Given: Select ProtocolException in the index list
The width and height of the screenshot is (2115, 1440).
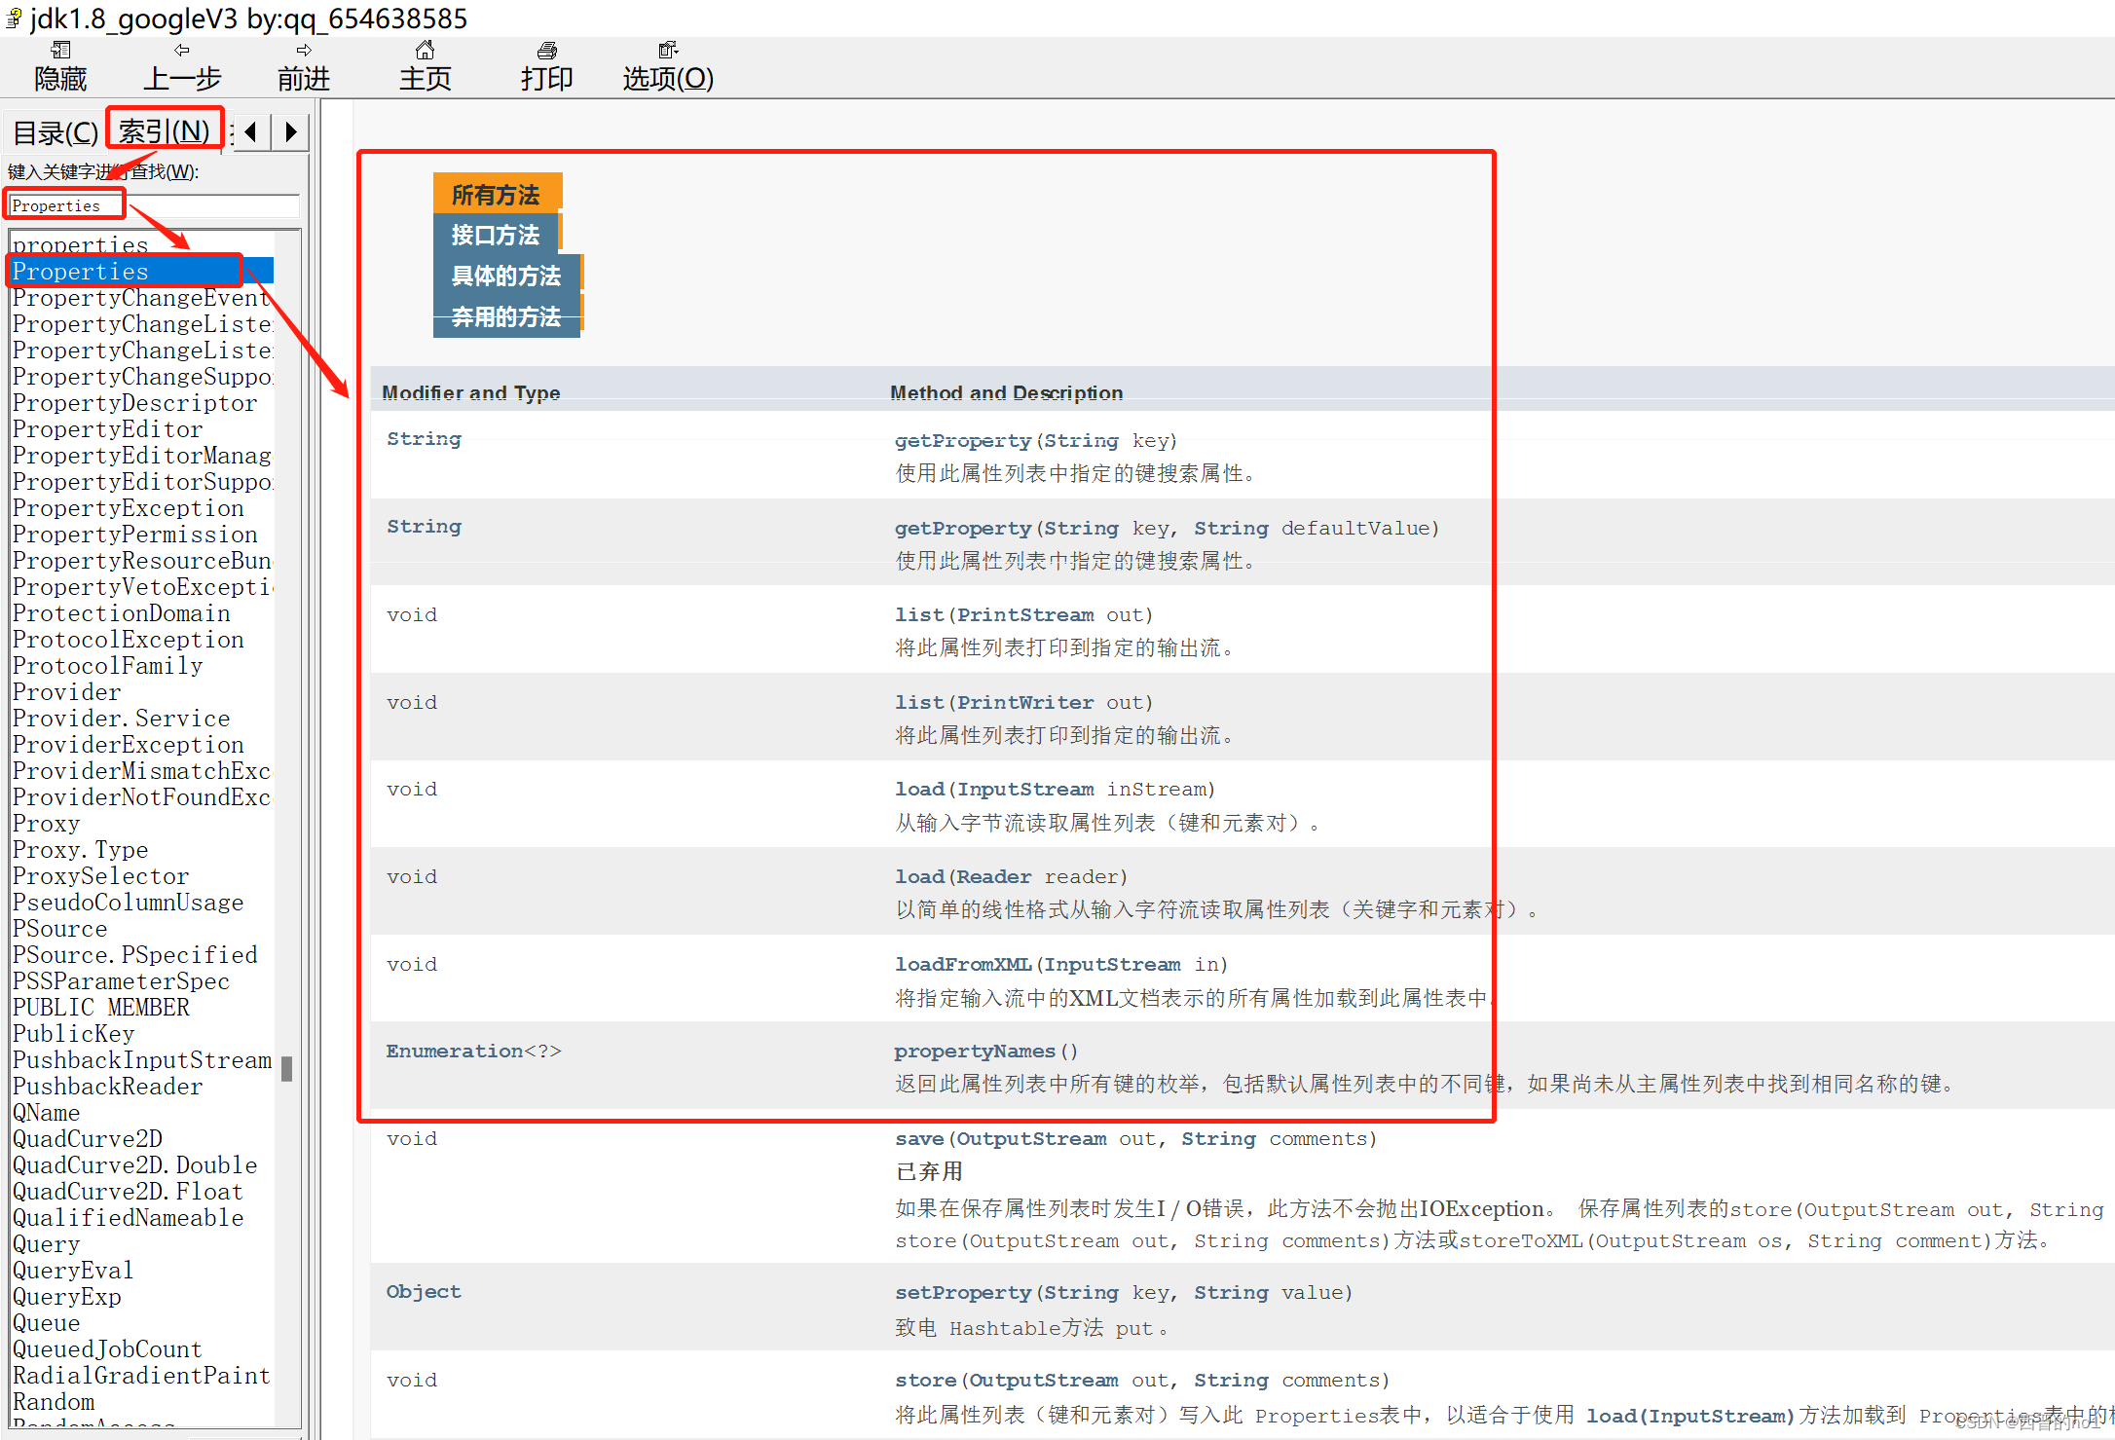Looking at the screenshot, I should (129, 639).
